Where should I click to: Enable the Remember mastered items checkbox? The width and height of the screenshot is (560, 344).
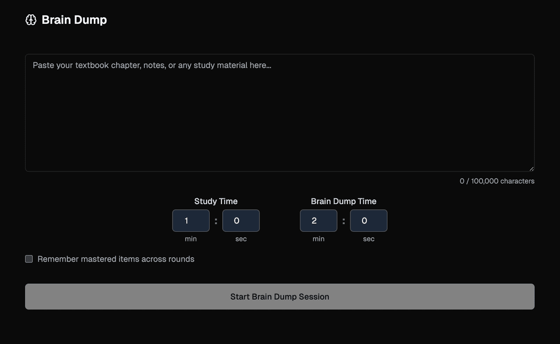click(x=29, y=259)
